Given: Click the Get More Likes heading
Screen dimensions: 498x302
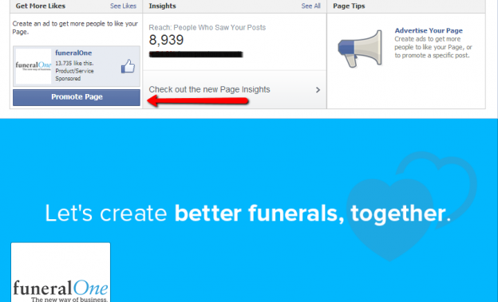Looking at the screenshot, I should click(41, 6).
